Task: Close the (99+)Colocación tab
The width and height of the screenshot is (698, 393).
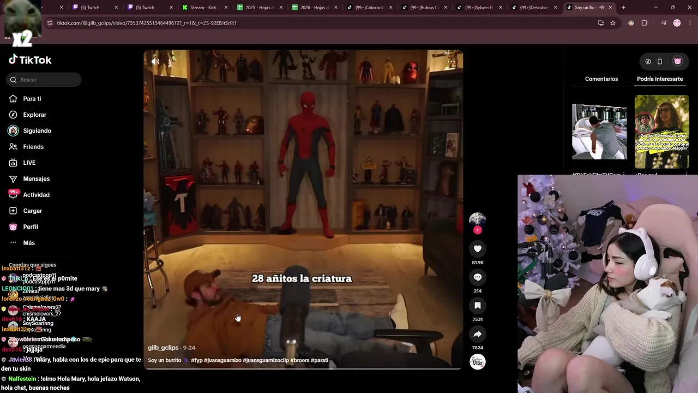Action: (x=390, y=8)
